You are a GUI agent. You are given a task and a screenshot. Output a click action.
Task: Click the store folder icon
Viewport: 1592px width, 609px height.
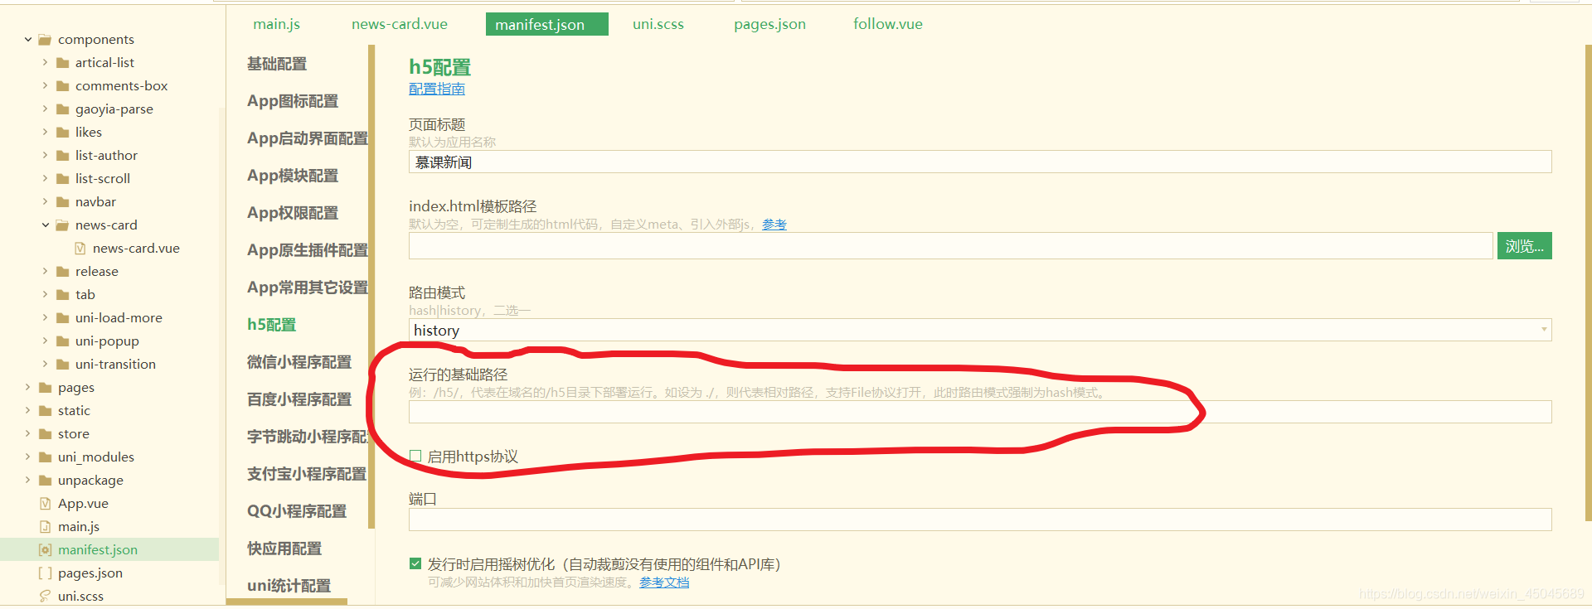pyautogui.click(x=45, y=434)
